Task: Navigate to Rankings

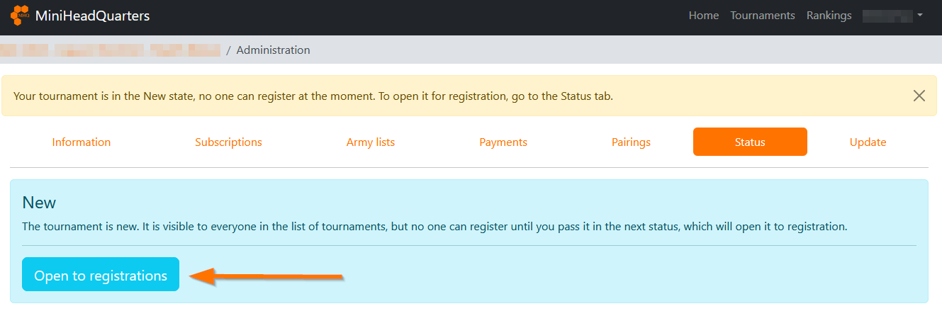Action: tap(829, 15)
